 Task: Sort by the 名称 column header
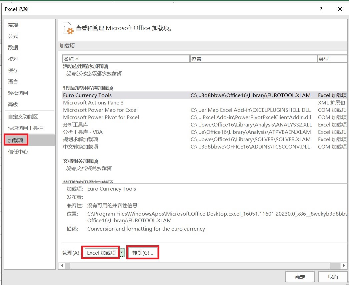126,59
